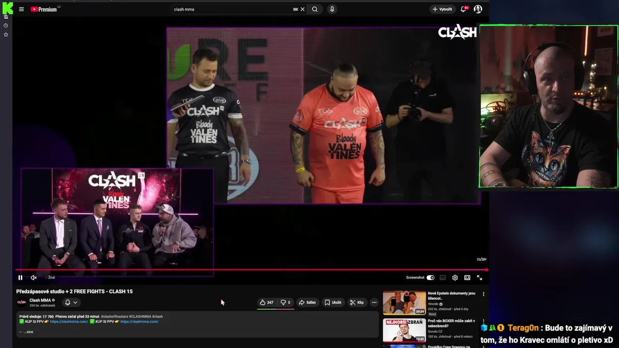This screenshot has height=348, width=619.
Task: Jump to the Živě live indicator
Action: (x=50, y=278)
